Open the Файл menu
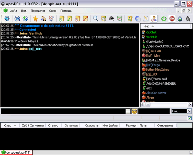Image resolution: width=193 pixels, height=155 pixels. [x=13, y=11]
